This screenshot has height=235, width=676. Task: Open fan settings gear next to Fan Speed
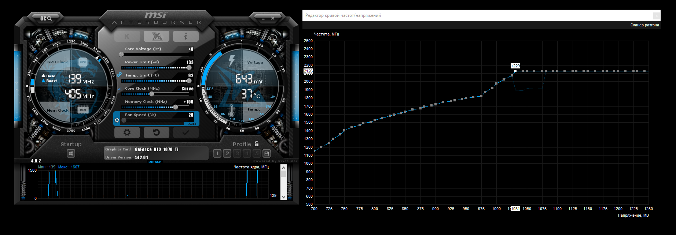click(x=117, y=120)
